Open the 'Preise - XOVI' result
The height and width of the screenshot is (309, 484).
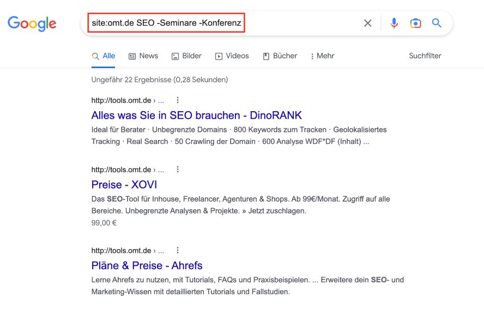[x=124, y=185]
